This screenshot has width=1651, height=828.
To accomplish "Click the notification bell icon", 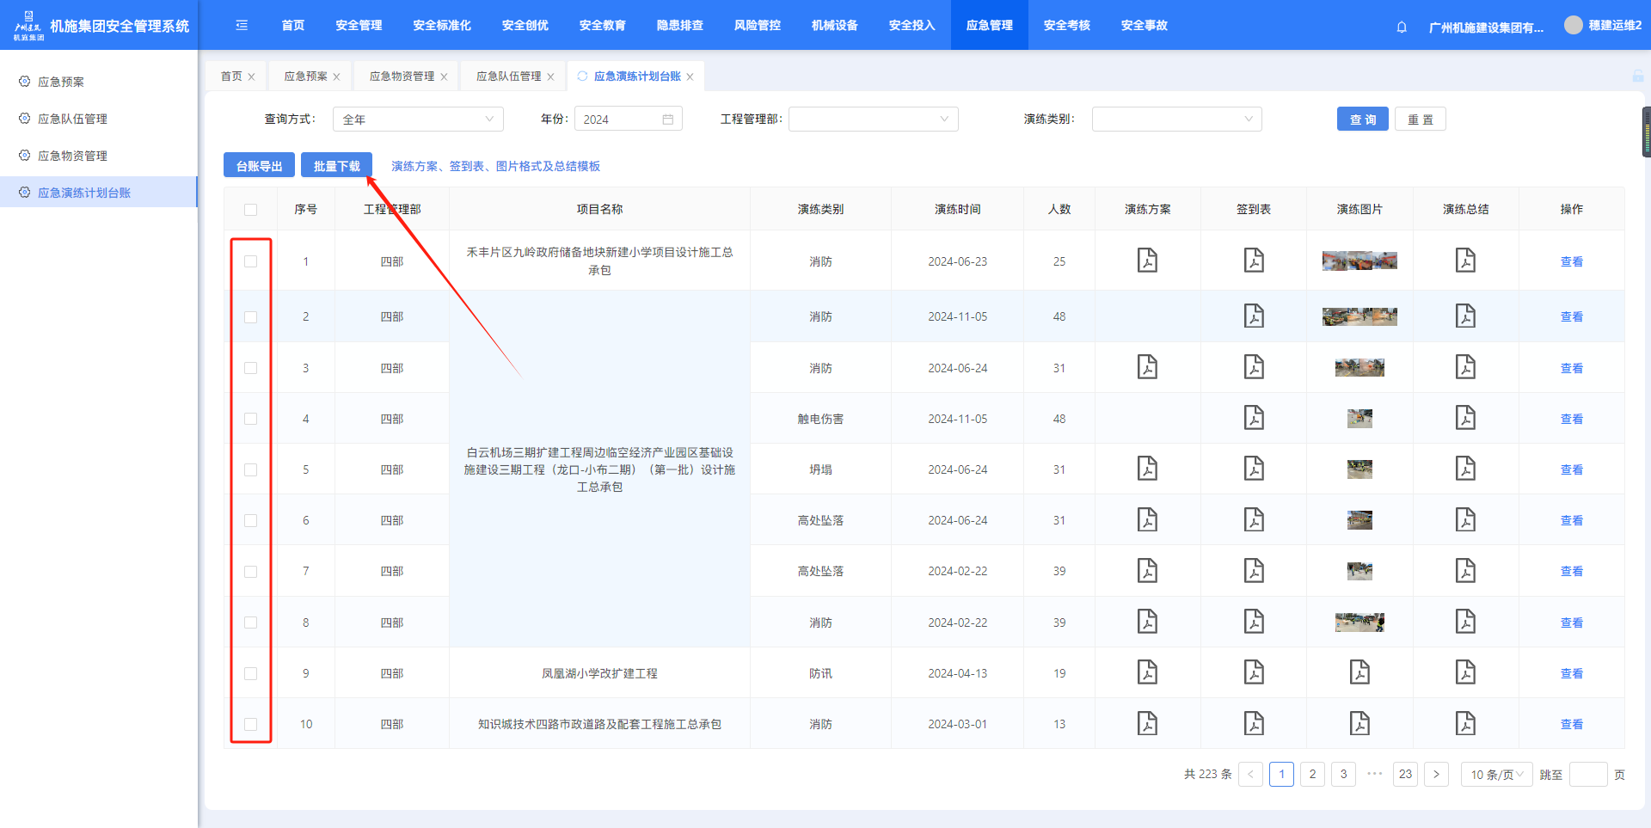I will point(1402,27).
